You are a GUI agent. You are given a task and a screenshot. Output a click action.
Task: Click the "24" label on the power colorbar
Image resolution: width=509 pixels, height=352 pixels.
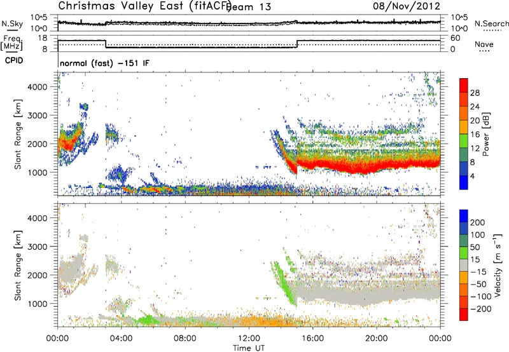click(x=475, y=107)
